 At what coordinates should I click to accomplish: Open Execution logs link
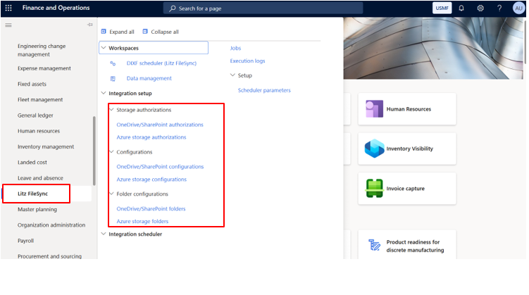pyautogui.click(x=248, y=61)
